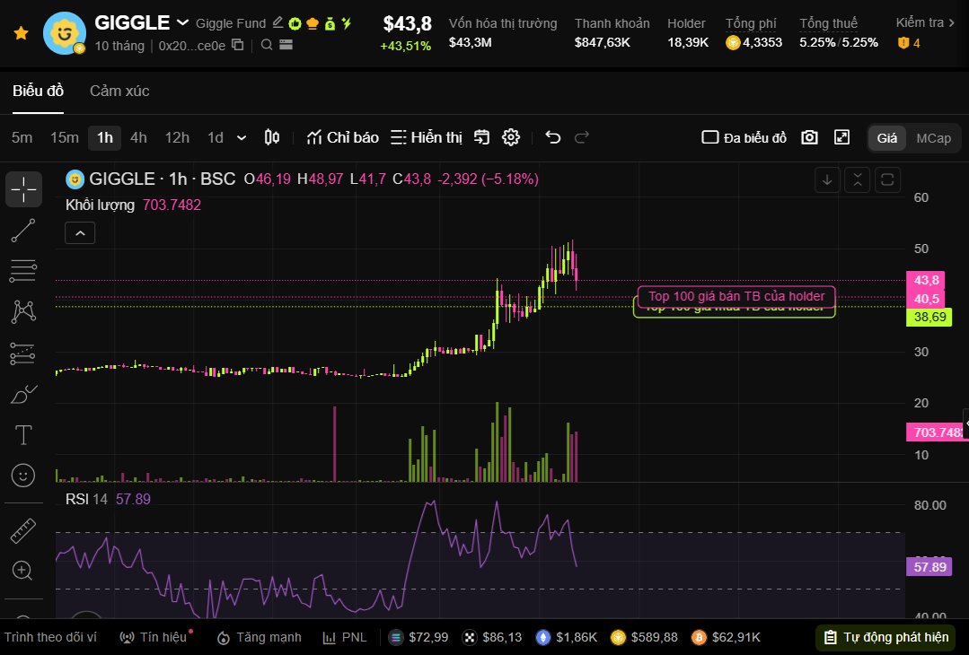Viewport: 969px width, 655px height.
Task: Open the Tín hiệu signals panel
Action: (x=154, y=637)
